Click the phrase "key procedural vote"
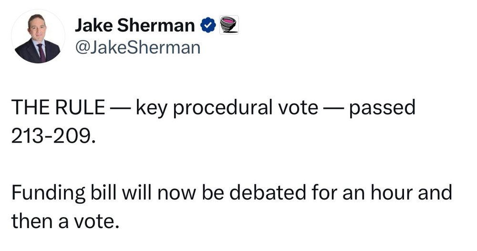 pos(226,108)
